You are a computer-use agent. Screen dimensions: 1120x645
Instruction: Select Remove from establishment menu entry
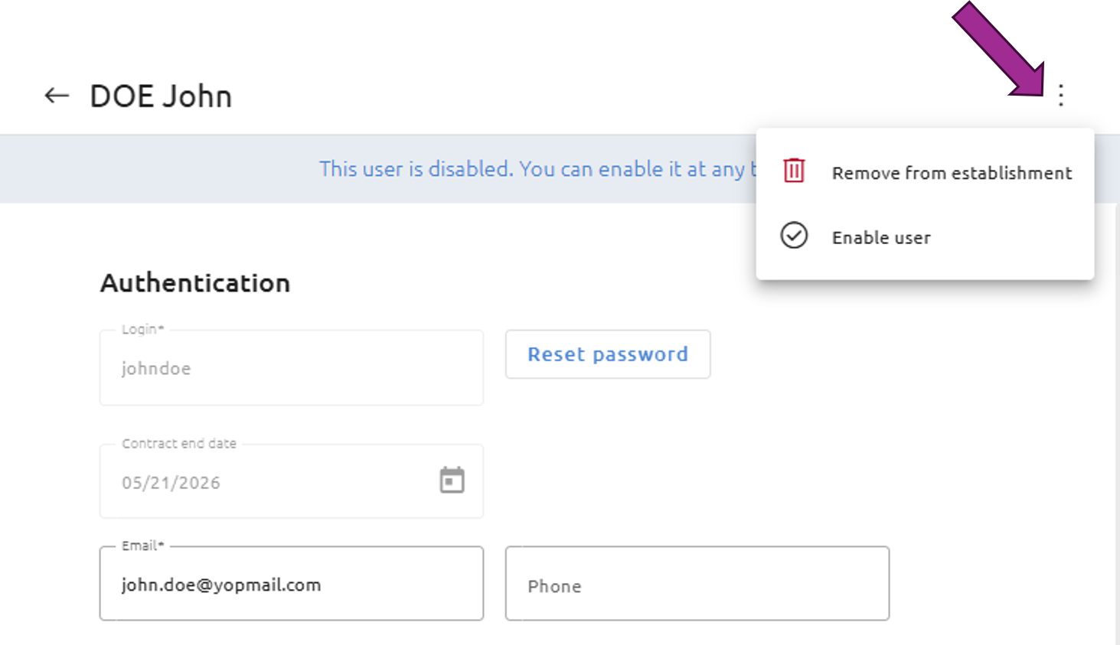(x=925, y=172)
